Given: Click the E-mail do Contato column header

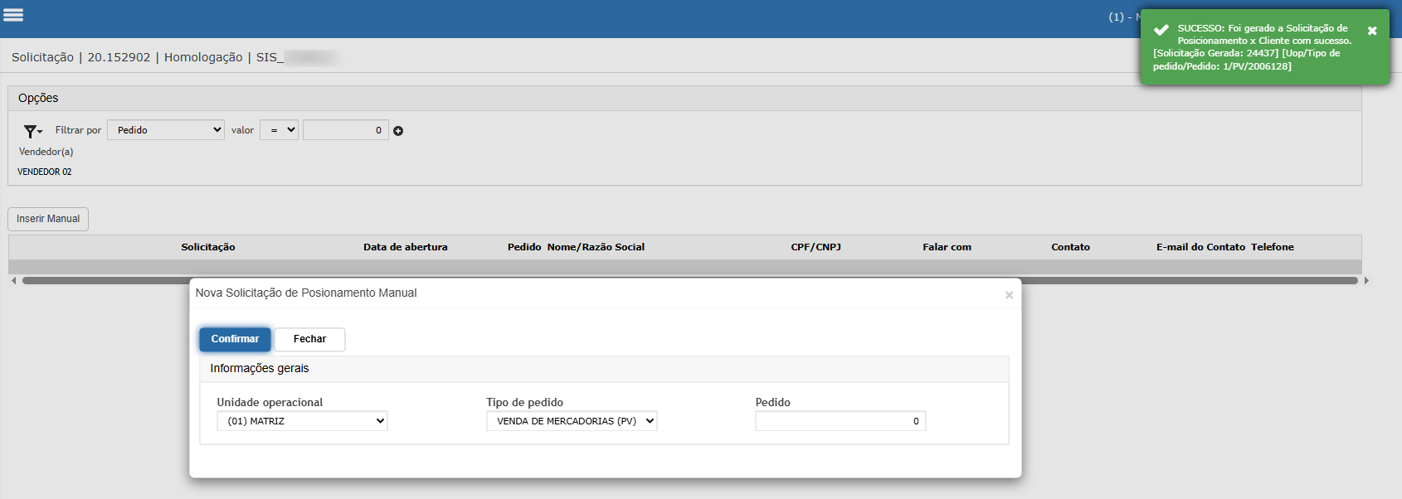Looking at the screenshot, I should coord(1200,247).
